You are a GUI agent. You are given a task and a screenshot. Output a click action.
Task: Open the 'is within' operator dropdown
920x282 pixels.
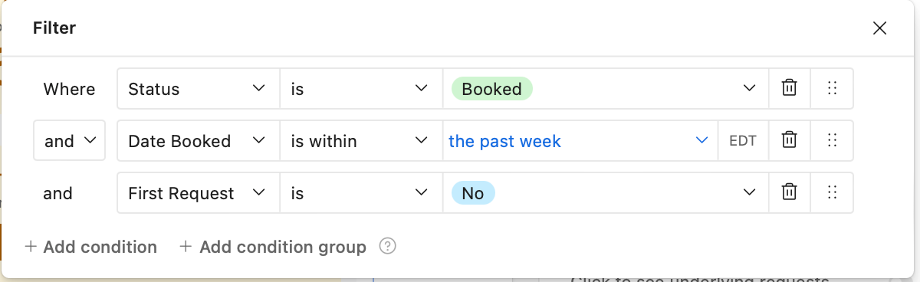coord(361,141)
